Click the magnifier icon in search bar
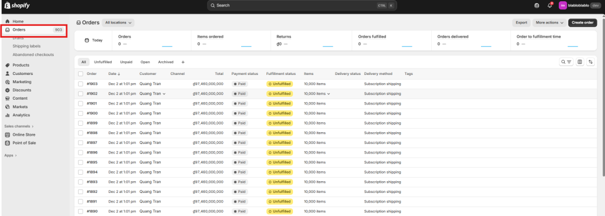This screenshot has height=216, width=605. pos(213,5)
